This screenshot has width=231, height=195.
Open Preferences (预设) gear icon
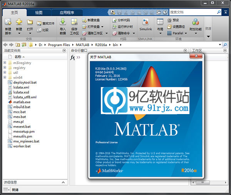[169, 20]
